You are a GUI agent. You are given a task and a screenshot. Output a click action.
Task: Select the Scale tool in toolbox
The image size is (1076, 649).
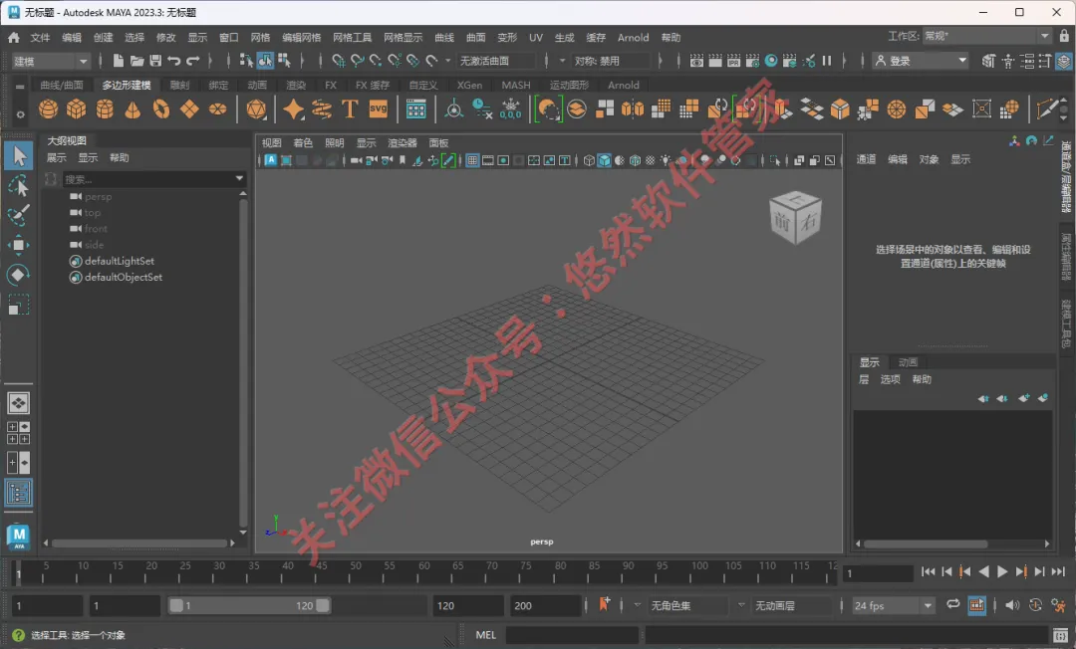coord(19,305)
